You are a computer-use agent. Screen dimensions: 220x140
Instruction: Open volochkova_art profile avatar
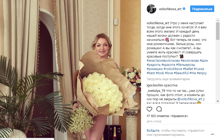click(x=151, y=9)
